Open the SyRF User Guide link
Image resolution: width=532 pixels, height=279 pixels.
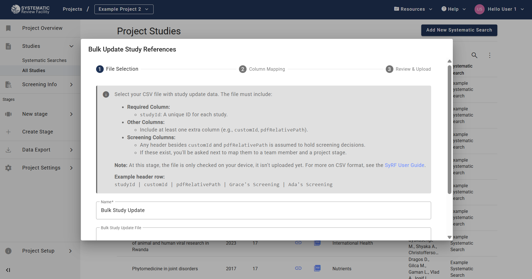[404, 165]
